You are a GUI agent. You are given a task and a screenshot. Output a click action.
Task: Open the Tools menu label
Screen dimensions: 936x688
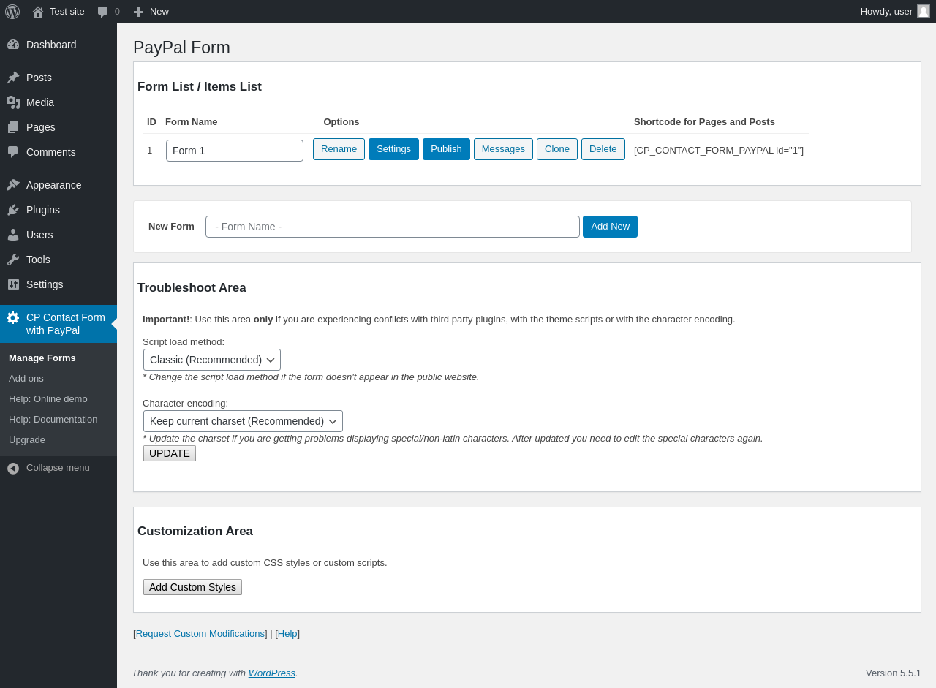(38, 260)
